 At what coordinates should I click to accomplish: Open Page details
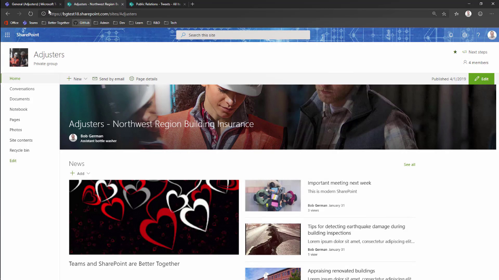point(143,79)
